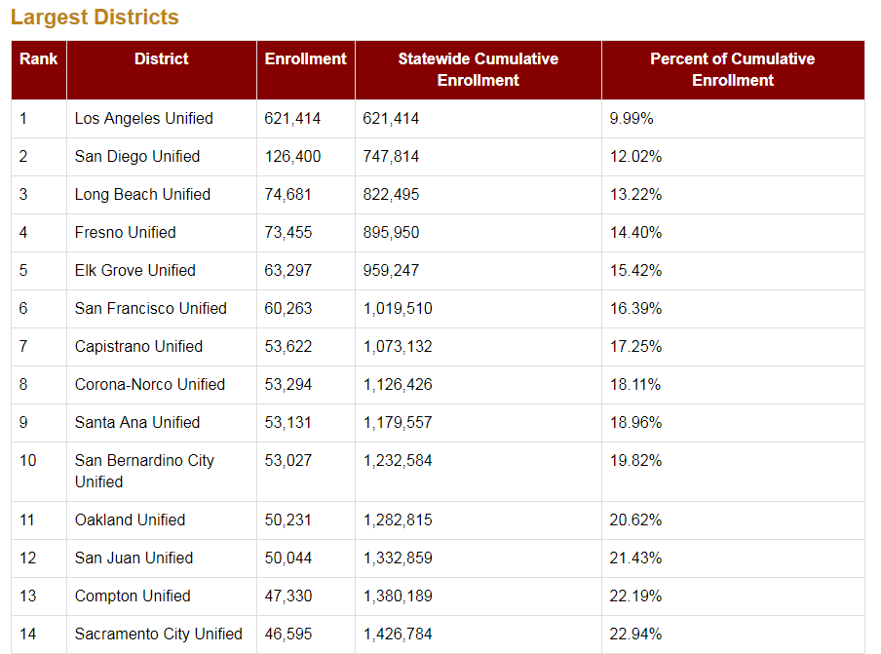Click Long Beach Unified in the table

coord(142,194)
